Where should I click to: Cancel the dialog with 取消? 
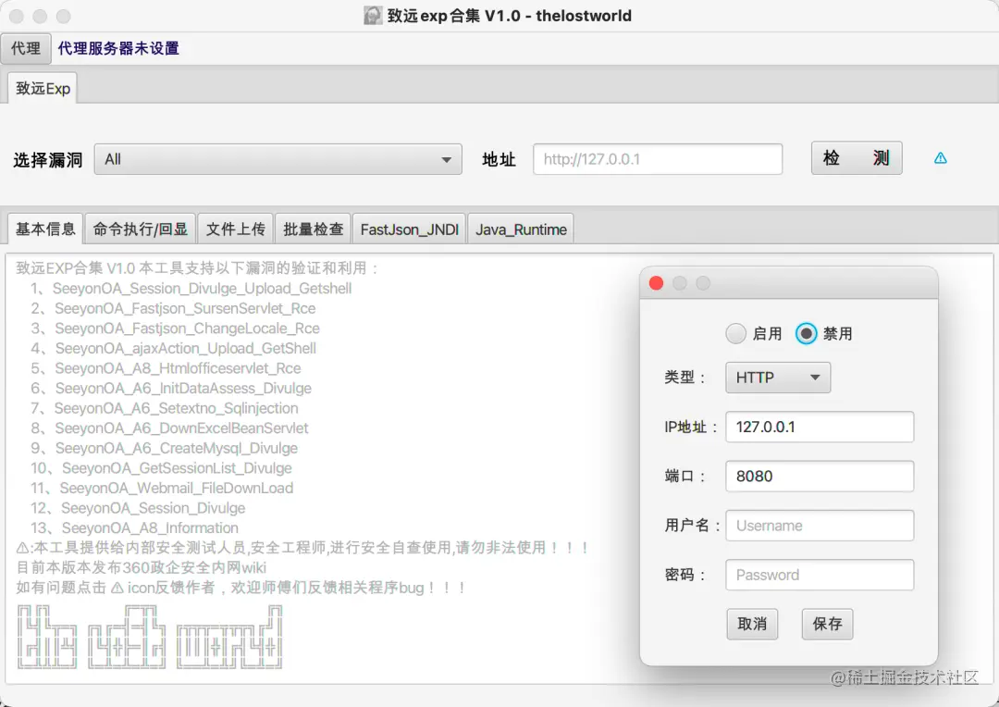(x=752, y=624)
